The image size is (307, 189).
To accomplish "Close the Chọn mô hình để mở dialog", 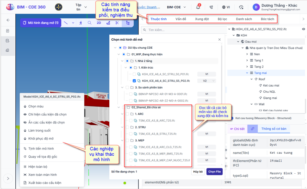I will 220,39.
